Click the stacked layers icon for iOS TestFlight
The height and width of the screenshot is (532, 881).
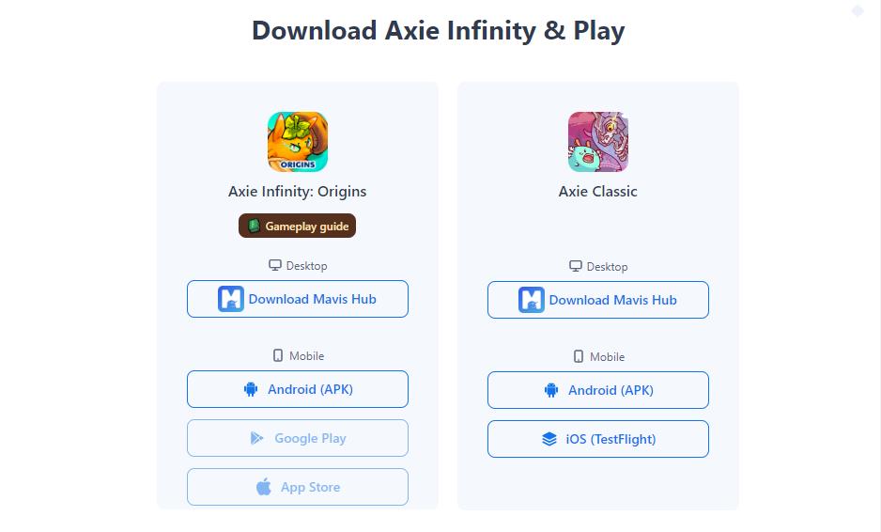(549, 439)
